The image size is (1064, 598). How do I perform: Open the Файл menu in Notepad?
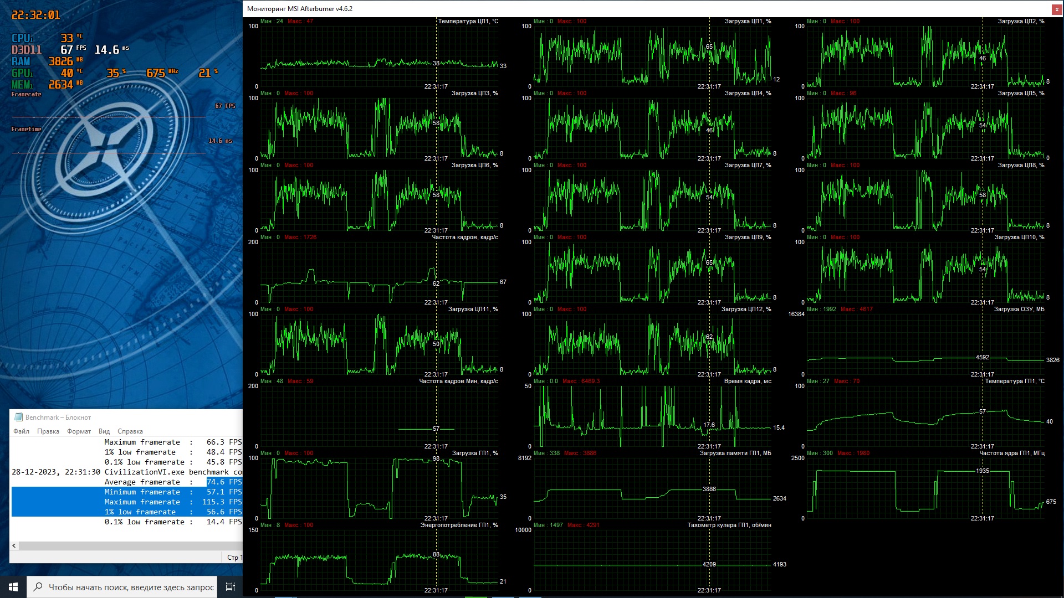coord(21,431)
